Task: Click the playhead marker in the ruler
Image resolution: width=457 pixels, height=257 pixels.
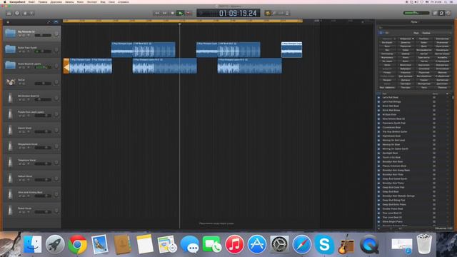Action: (179, 24)
